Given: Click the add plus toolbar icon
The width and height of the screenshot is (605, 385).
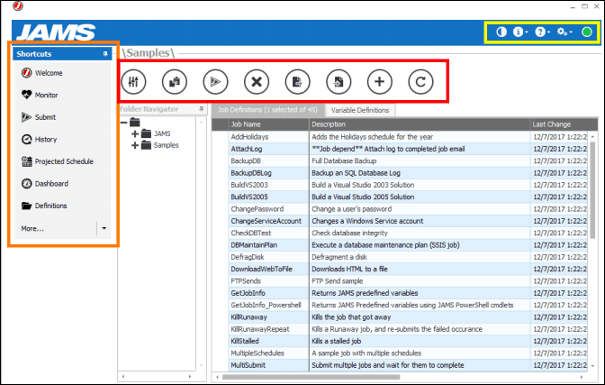Looking at the screenshot, I should [x=380, y=81].
